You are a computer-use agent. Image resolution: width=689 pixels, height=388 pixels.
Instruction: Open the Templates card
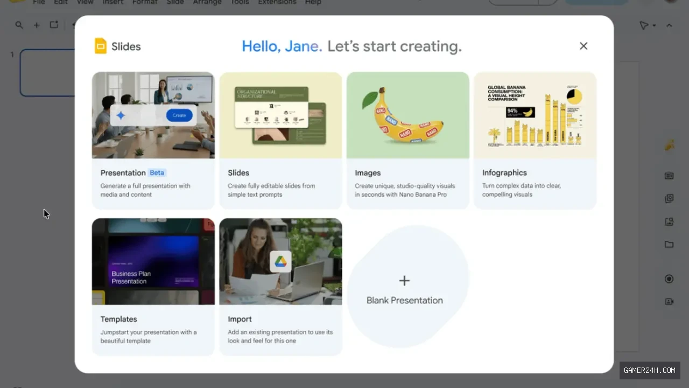point(153,287)
